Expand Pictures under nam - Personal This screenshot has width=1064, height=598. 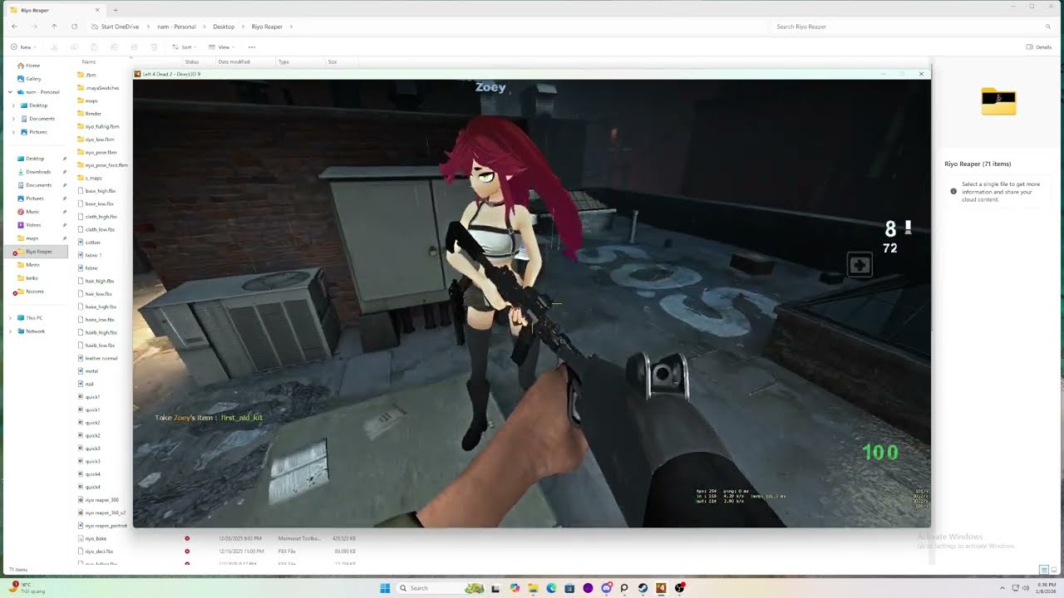[13, 132]
